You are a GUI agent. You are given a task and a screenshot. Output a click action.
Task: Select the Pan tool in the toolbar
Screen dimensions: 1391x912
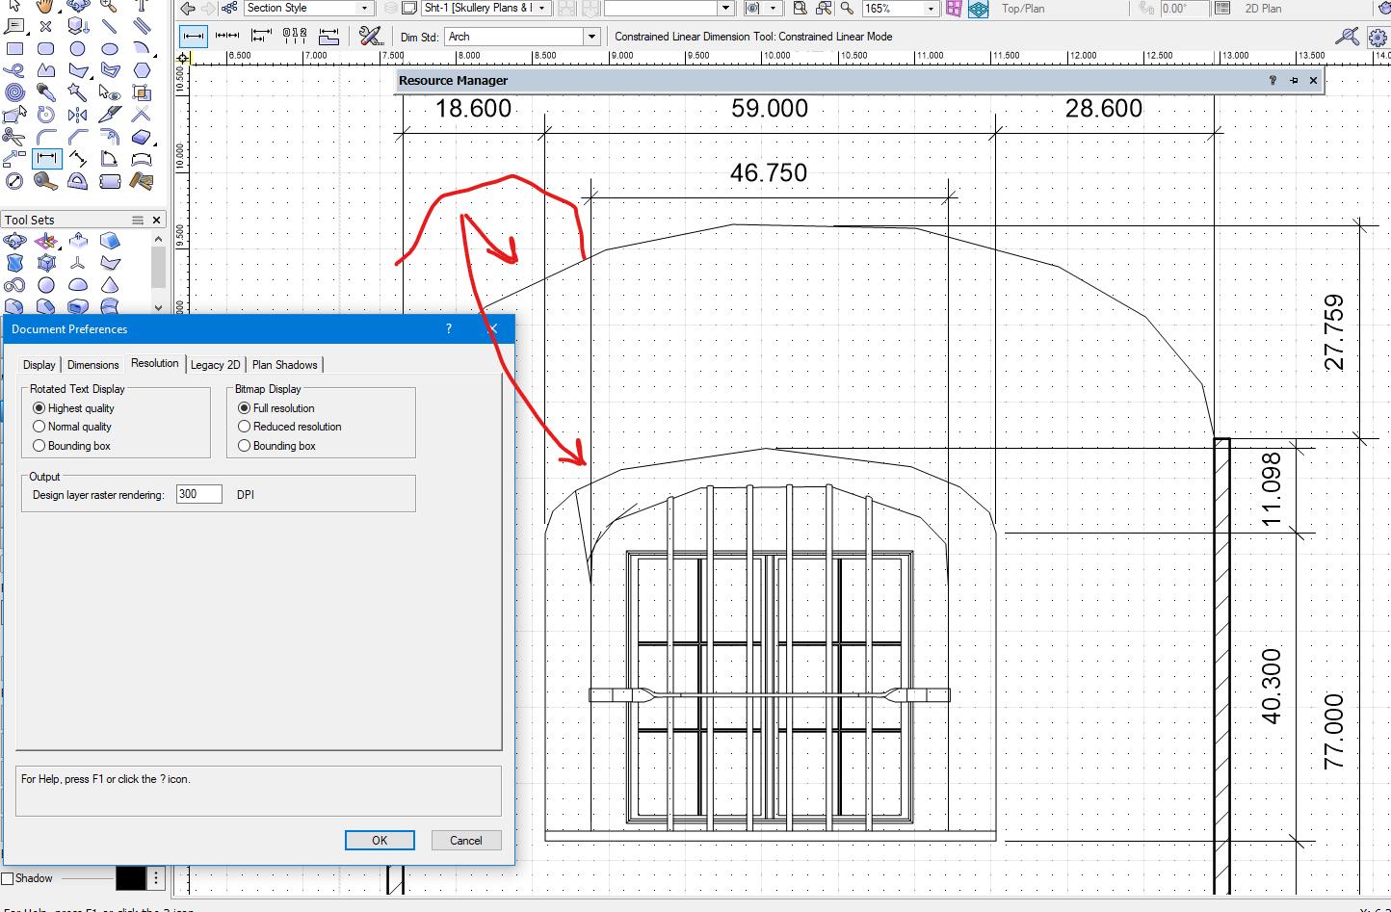(43, 8)
